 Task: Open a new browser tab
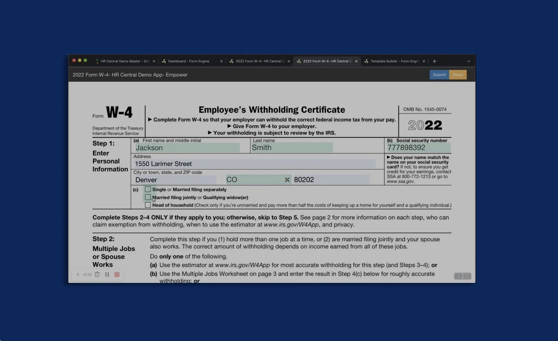coord(434,61)
